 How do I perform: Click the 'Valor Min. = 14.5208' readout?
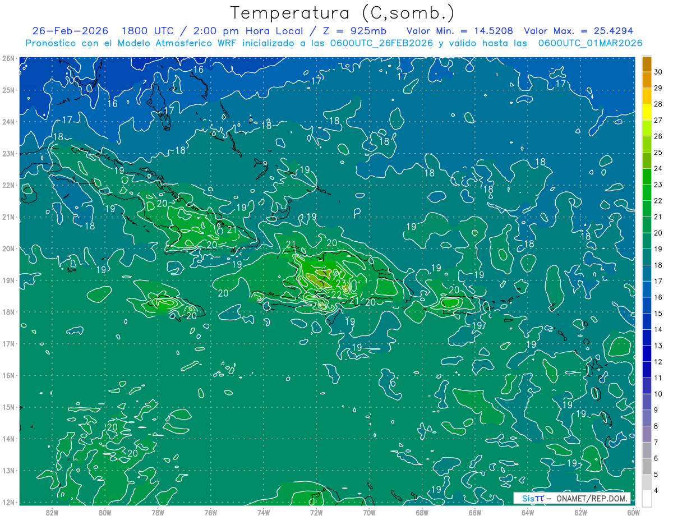point(460,31)
